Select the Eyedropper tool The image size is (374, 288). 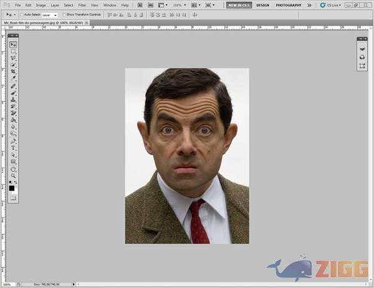13,79
